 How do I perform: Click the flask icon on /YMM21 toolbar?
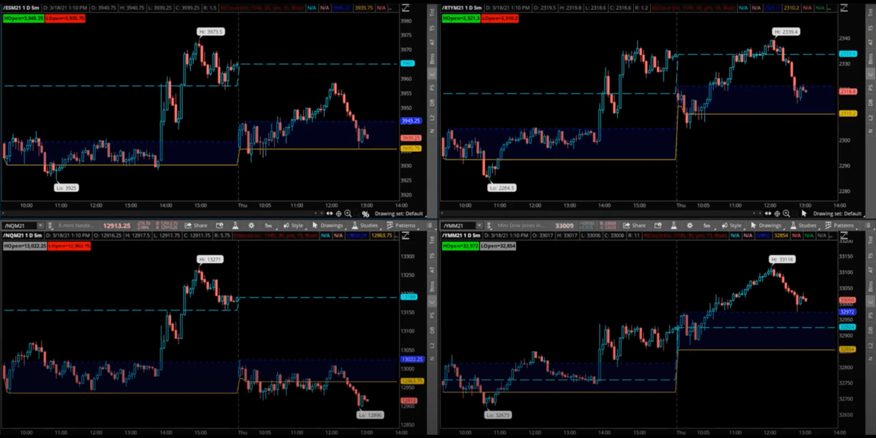click(674, 226)
